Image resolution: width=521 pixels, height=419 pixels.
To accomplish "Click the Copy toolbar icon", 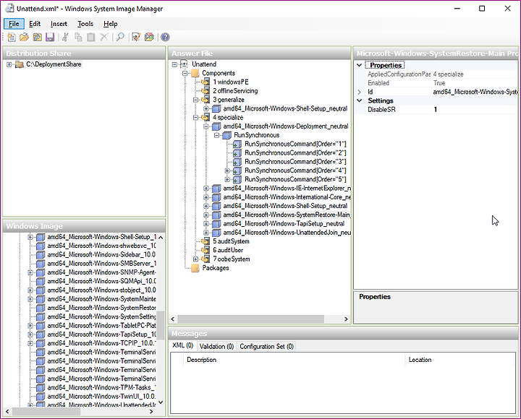I will (78, 37).
